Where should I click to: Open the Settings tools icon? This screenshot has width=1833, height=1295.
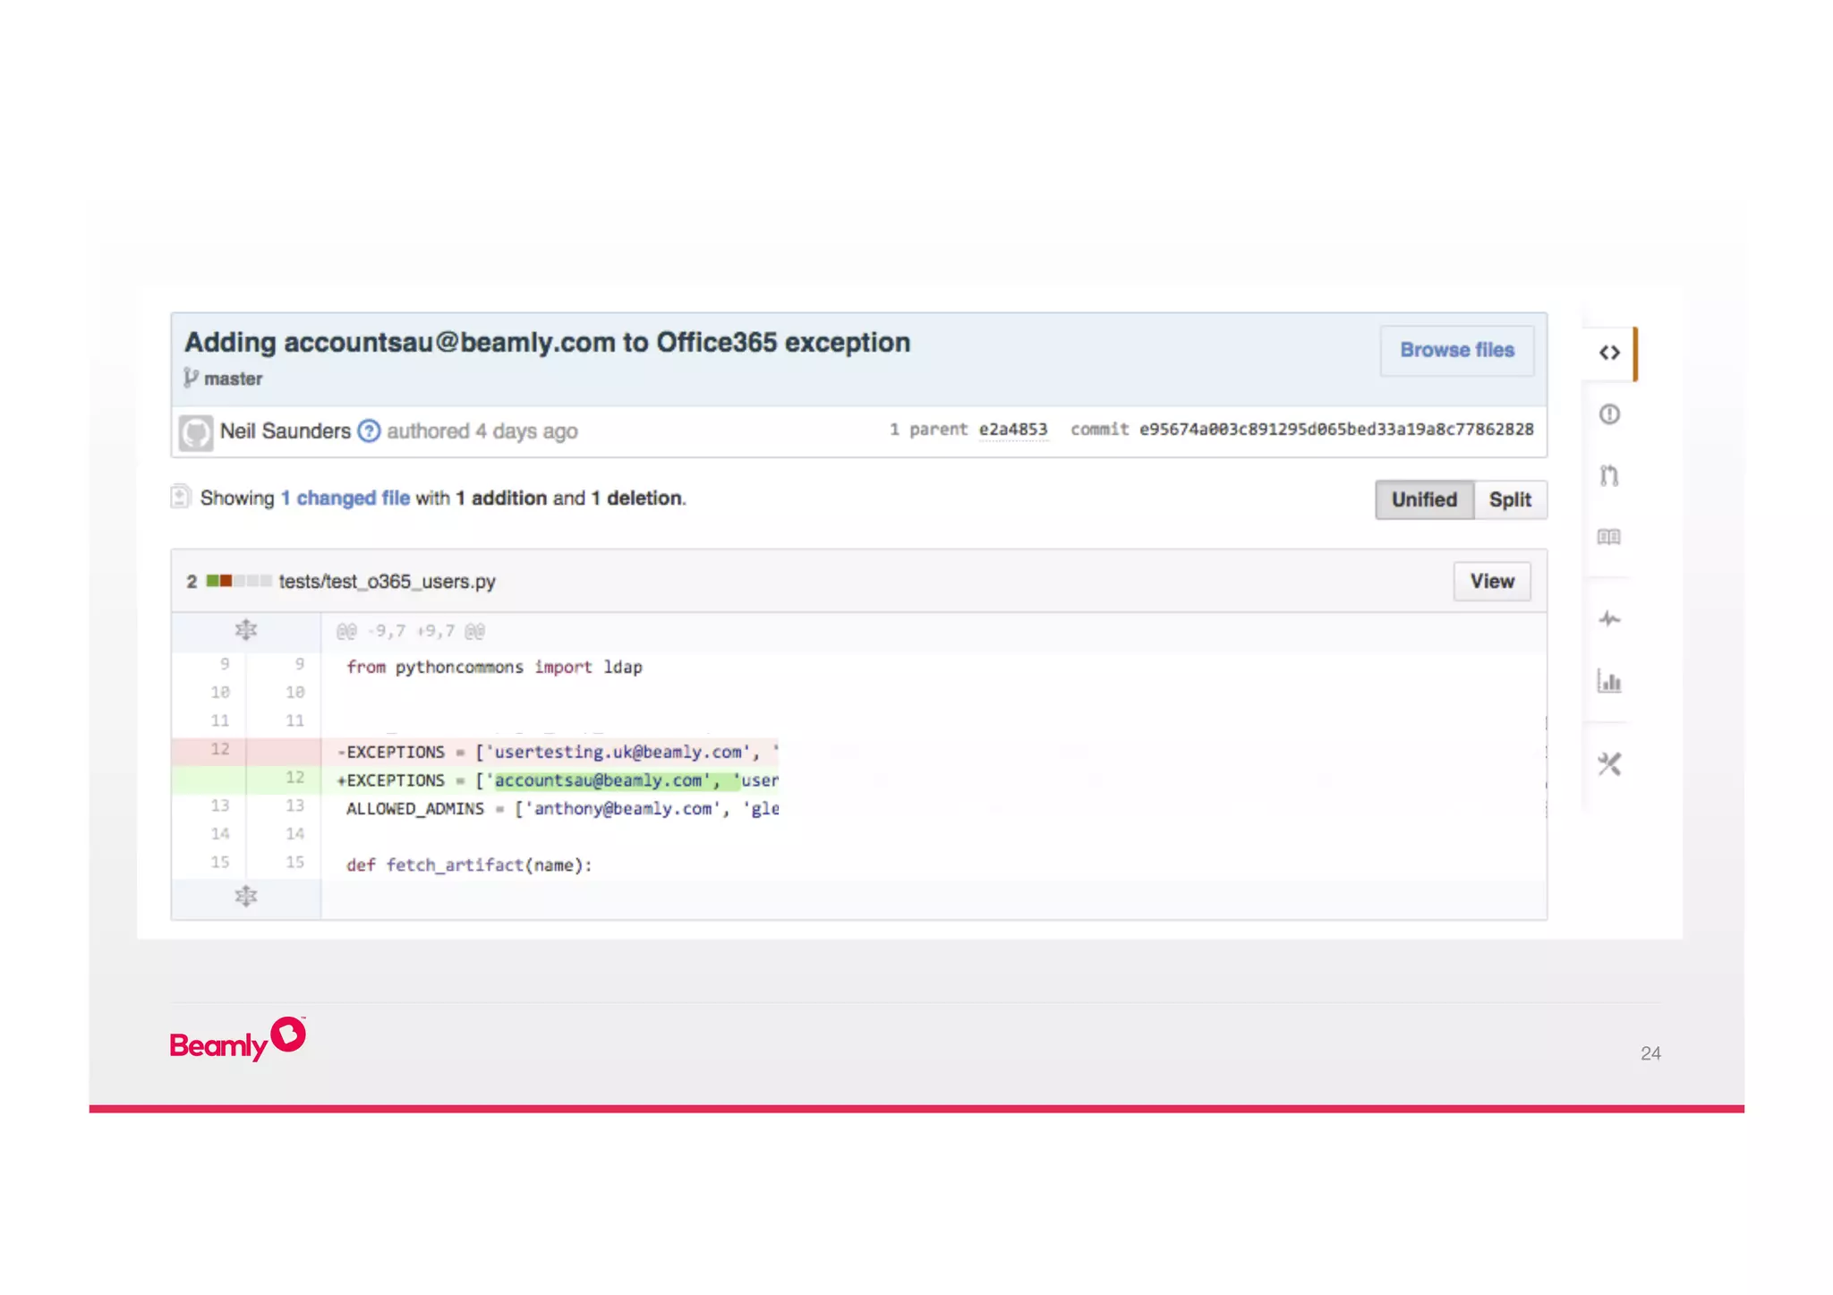tap(1609, 764)
